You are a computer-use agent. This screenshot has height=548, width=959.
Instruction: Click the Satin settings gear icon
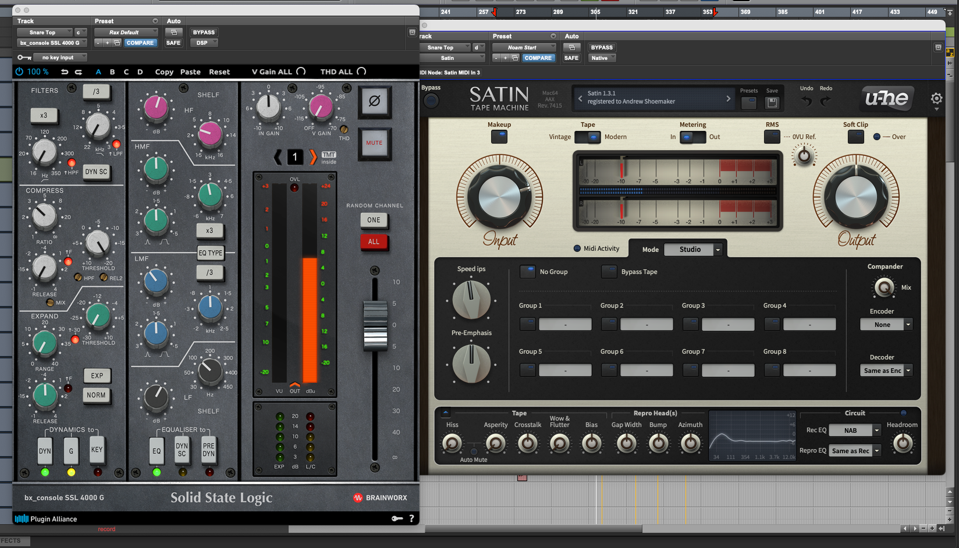[x=937, y=98]
